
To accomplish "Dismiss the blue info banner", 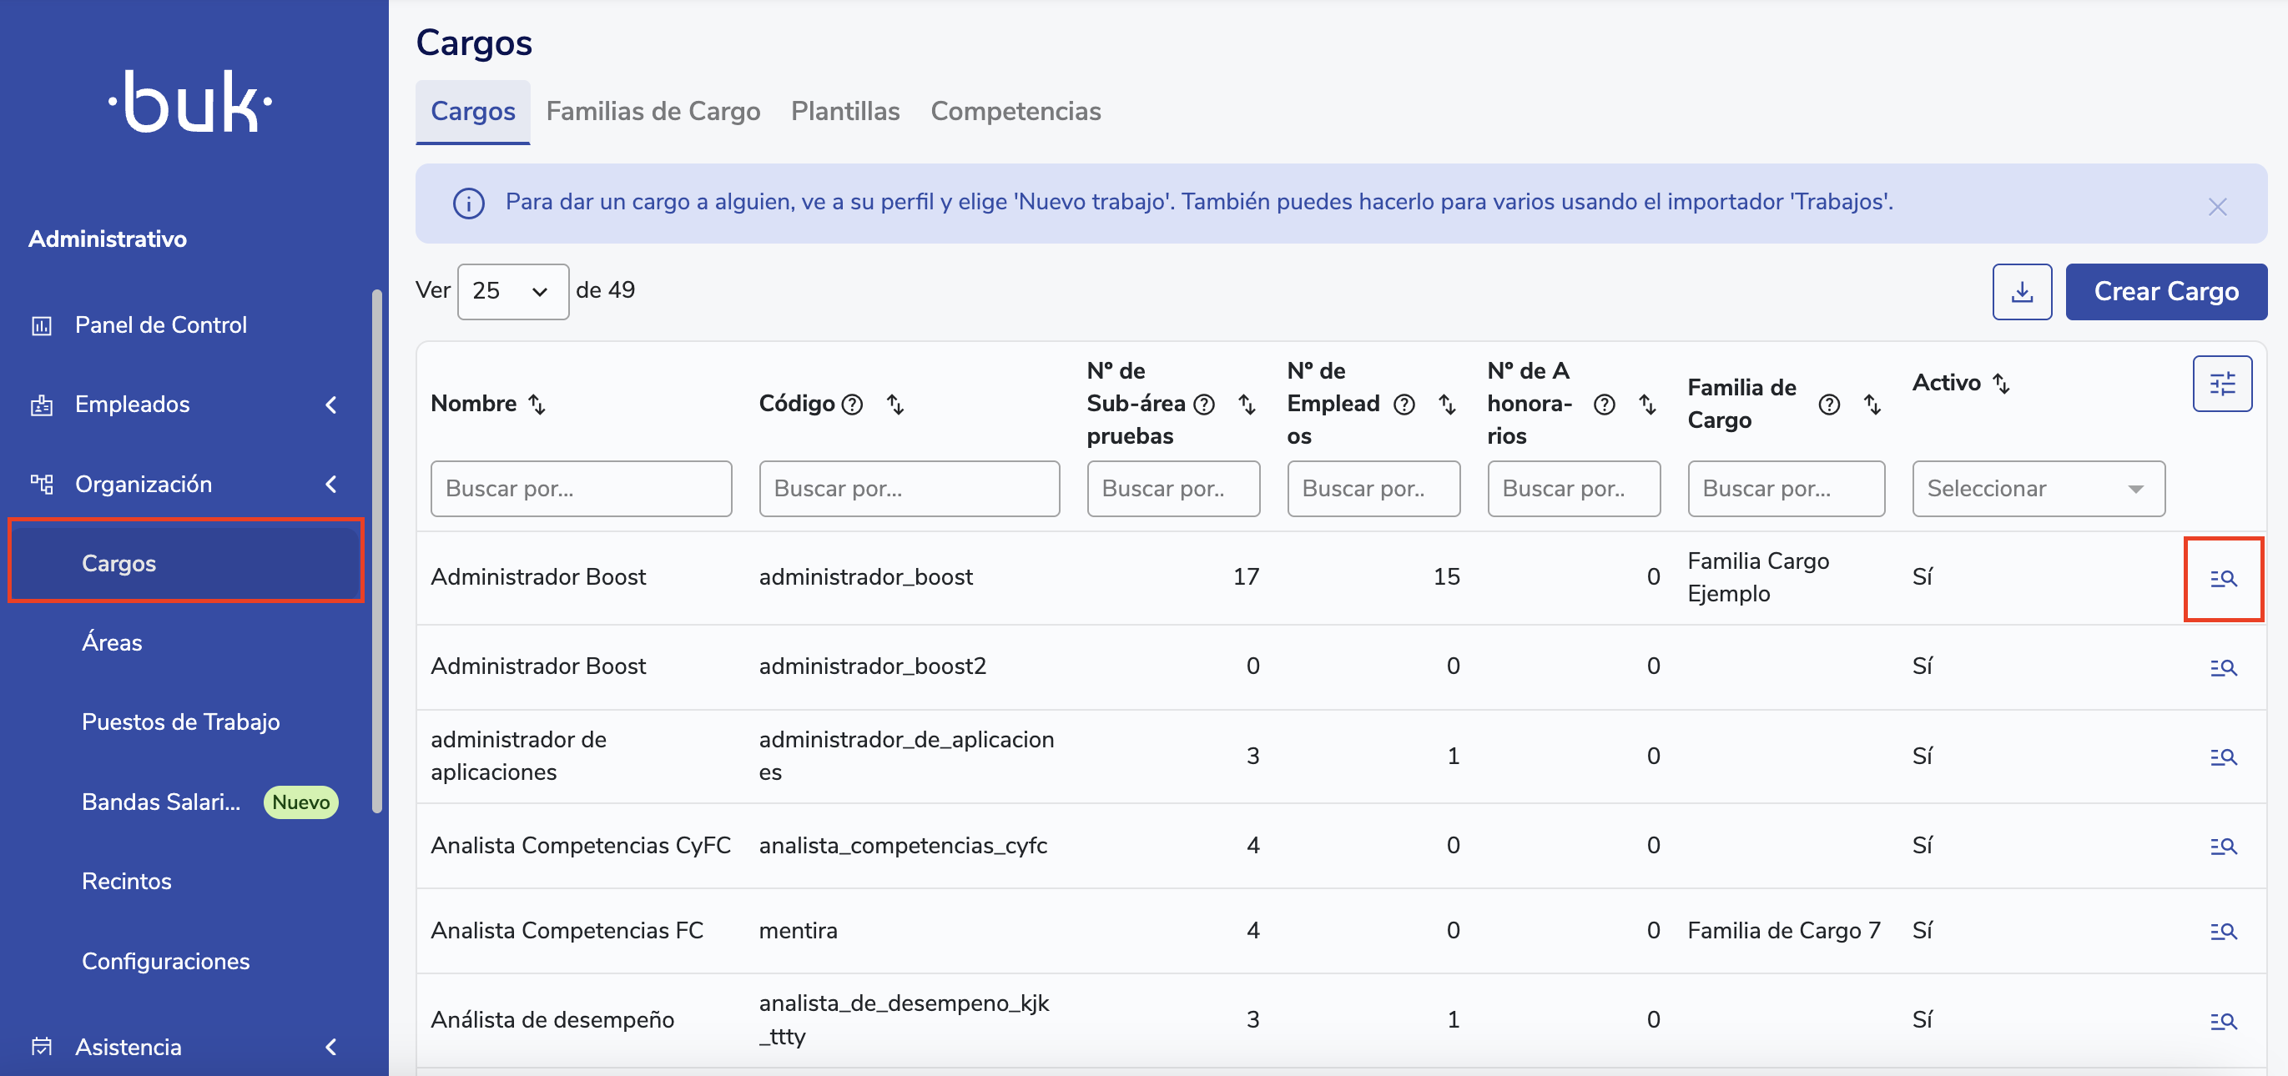I will pyautogui.click(x=2217, y=206).
